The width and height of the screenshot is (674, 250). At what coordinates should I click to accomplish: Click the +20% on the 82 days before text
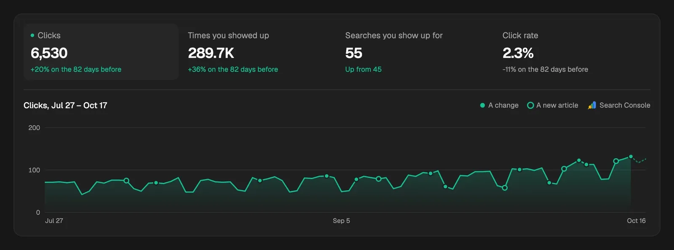(76, 69)
